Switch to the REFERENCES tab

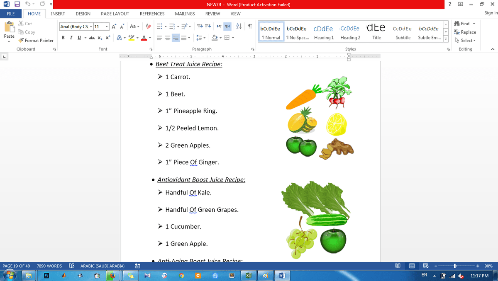click(152, 14)
